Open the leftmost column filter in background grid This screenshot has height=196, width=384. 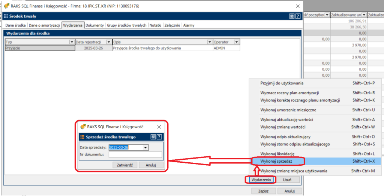pos(327,15)
